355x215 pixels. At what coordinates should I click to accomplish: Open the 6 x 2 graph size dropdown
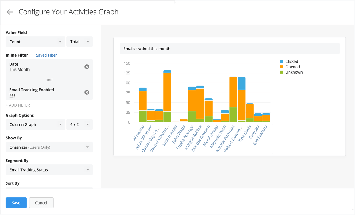tap(79, 124)
